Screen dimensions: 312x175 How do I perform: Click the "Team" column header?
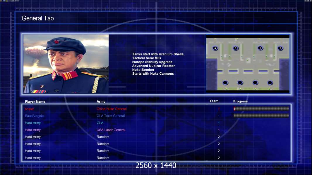(x=214, y=101)
